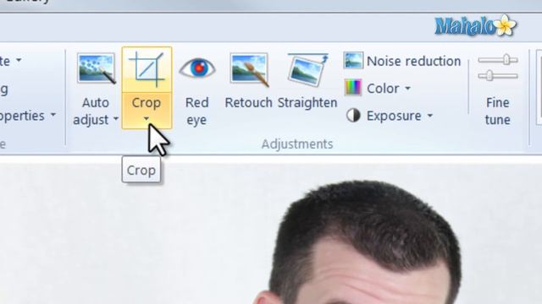Expand the Exposure dropdown arrow
Viewport: 542px width, 304px height.
click(x=430, y=116)
